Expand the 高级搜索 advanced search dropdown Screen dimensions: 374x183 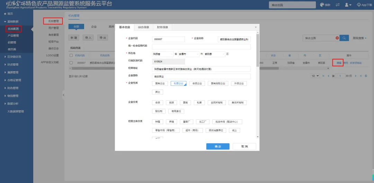(x=359, y=38)
